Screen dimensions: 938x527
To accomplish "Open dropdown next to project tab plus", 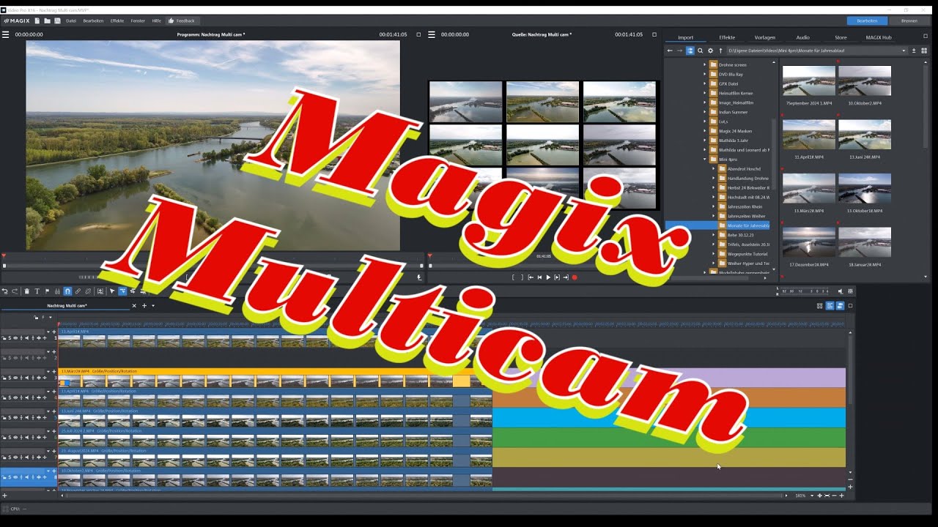I will pyautogui.click(x=153, y=305).
